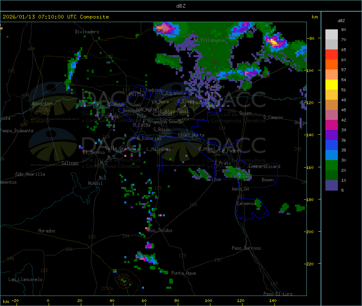This screenshot has width=362, height=306.
Task: Click the La_Nora map label
Action: 160,102
